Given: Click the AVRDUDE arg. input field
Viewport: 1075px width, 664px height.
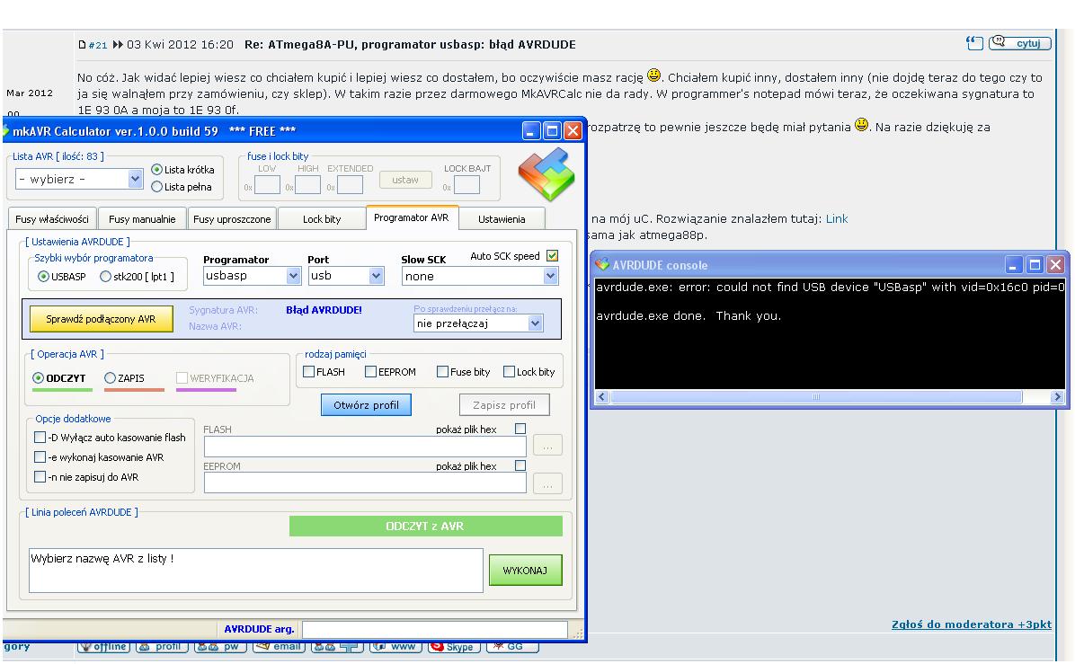Looking at the screenshot, I should pos(435,629).
